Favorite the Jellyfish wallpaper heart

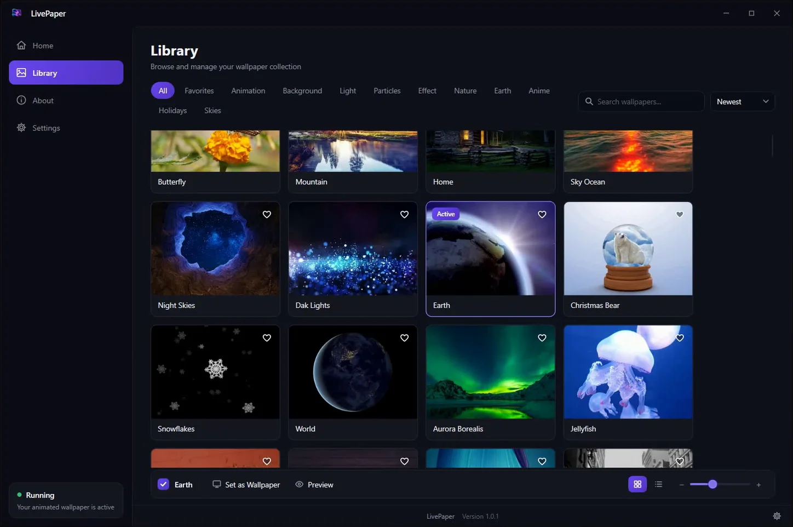click(680, 338)
